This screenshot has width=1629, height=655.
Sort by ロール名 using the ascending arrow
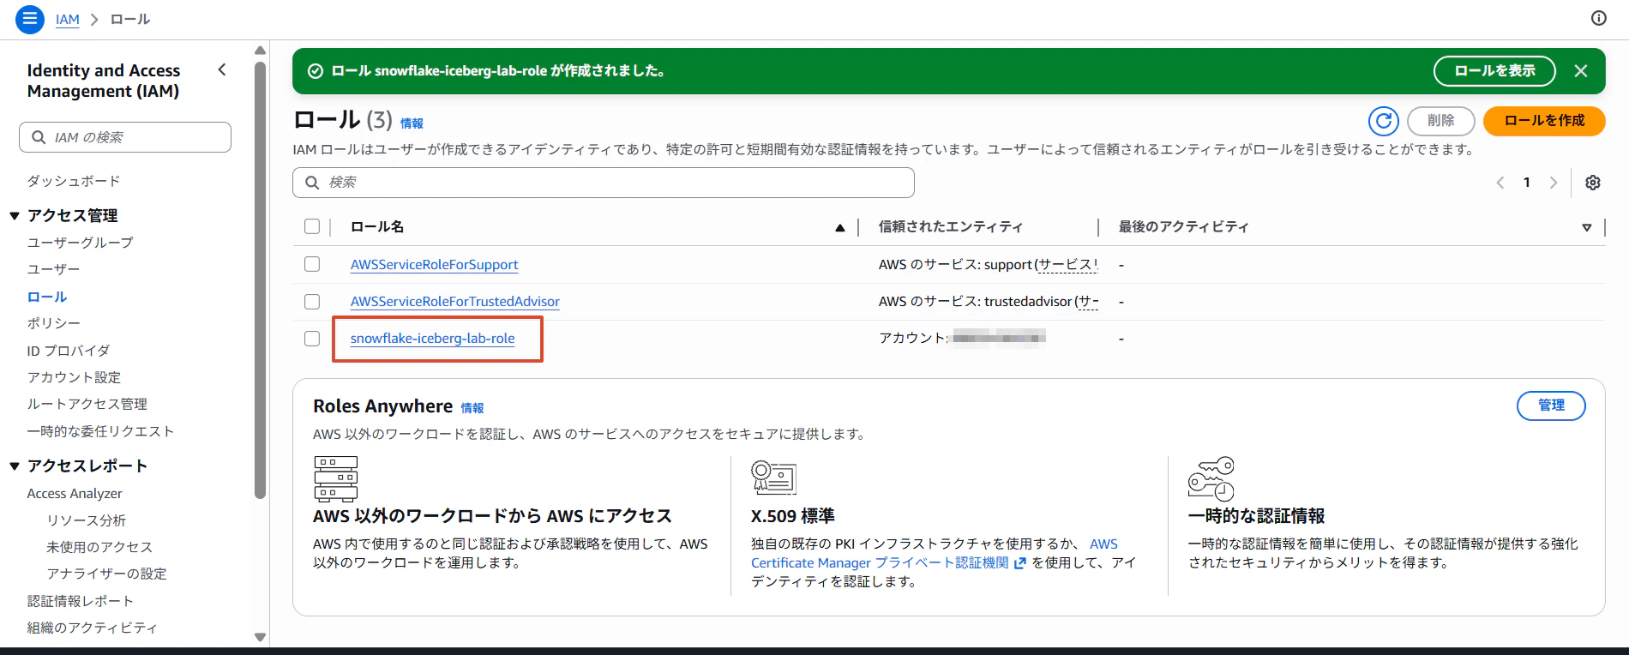(x=840, y=227)
